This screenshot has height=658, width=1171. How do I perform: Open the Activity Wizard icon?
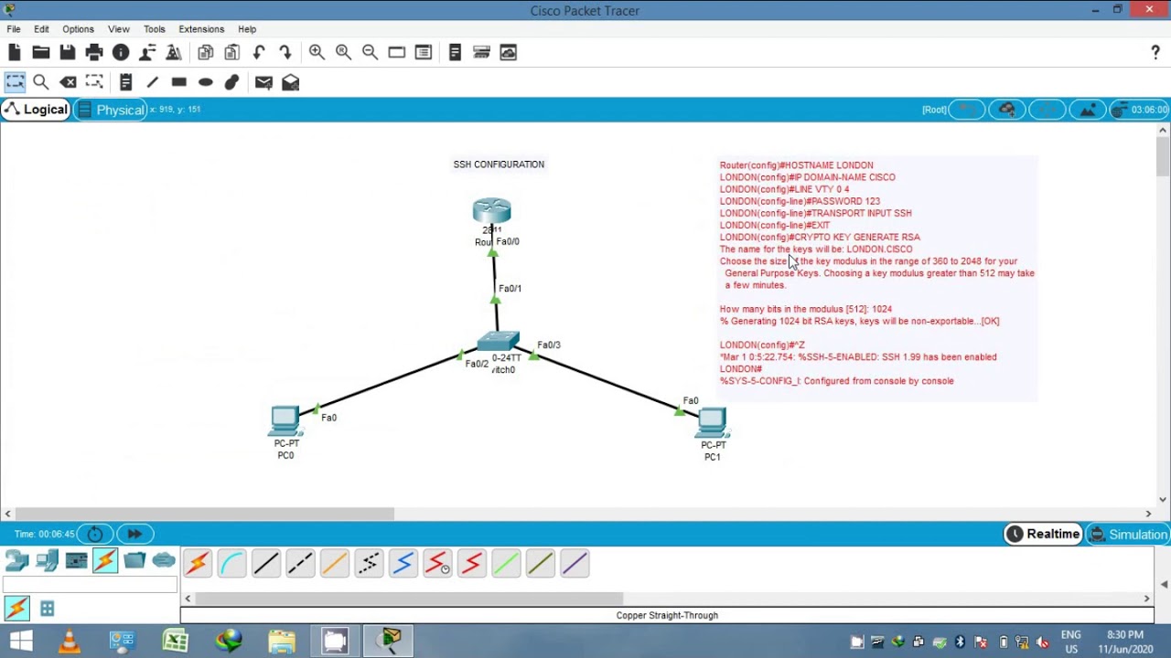coord(147,52)
